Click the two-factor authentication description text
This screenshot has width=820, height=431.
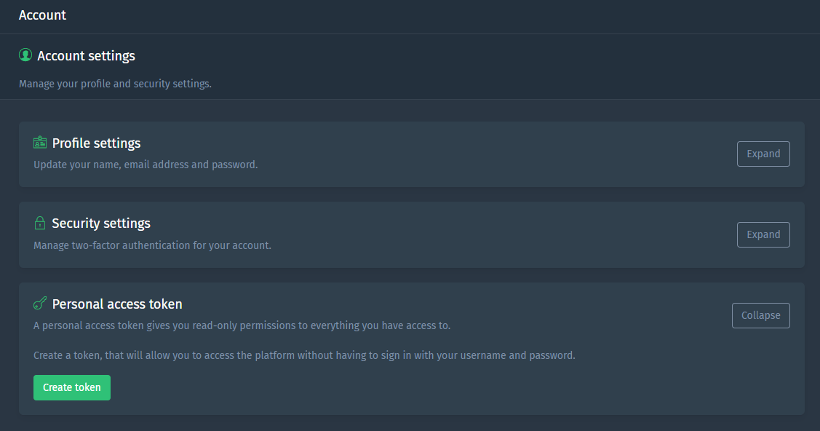[x=153, y=245]
